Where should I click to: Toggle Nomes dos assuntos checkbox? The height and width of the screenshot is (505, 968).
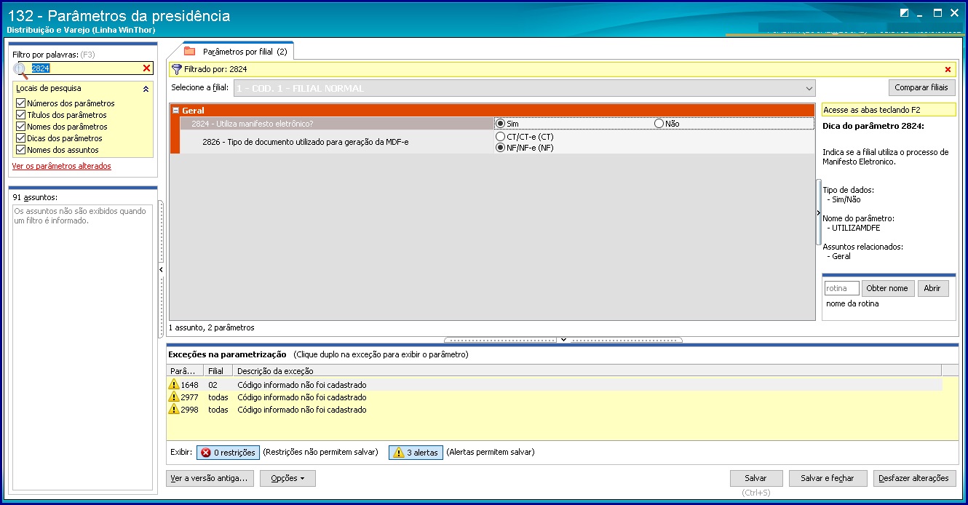pos(20,150)
